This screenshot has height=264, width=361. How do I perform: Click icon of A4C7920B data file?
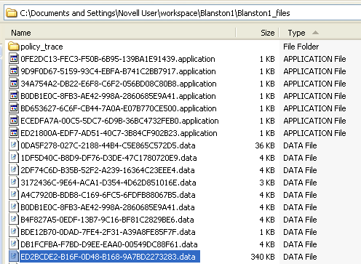tap(14, 195)
